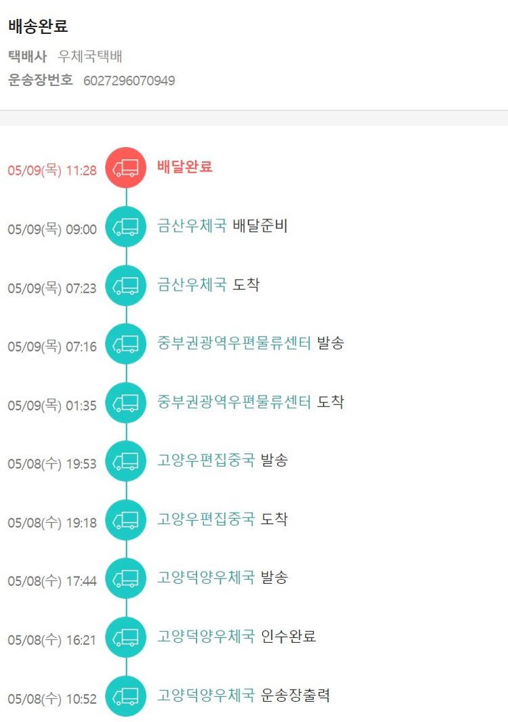The width and height of the screenshot is (508, 722).
Task: Click truck icon beside 고양덕양우체국 운송장출력
Action: tap(126, 696)
